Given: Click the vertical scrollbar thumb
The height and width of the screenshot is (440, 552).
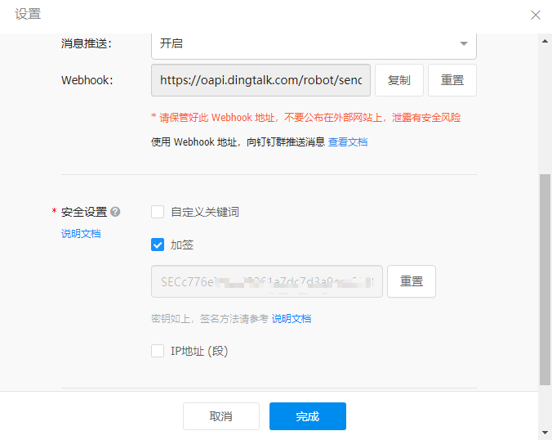Looking at the screenshot, I should pyautogui.click(x=545, y=278).
